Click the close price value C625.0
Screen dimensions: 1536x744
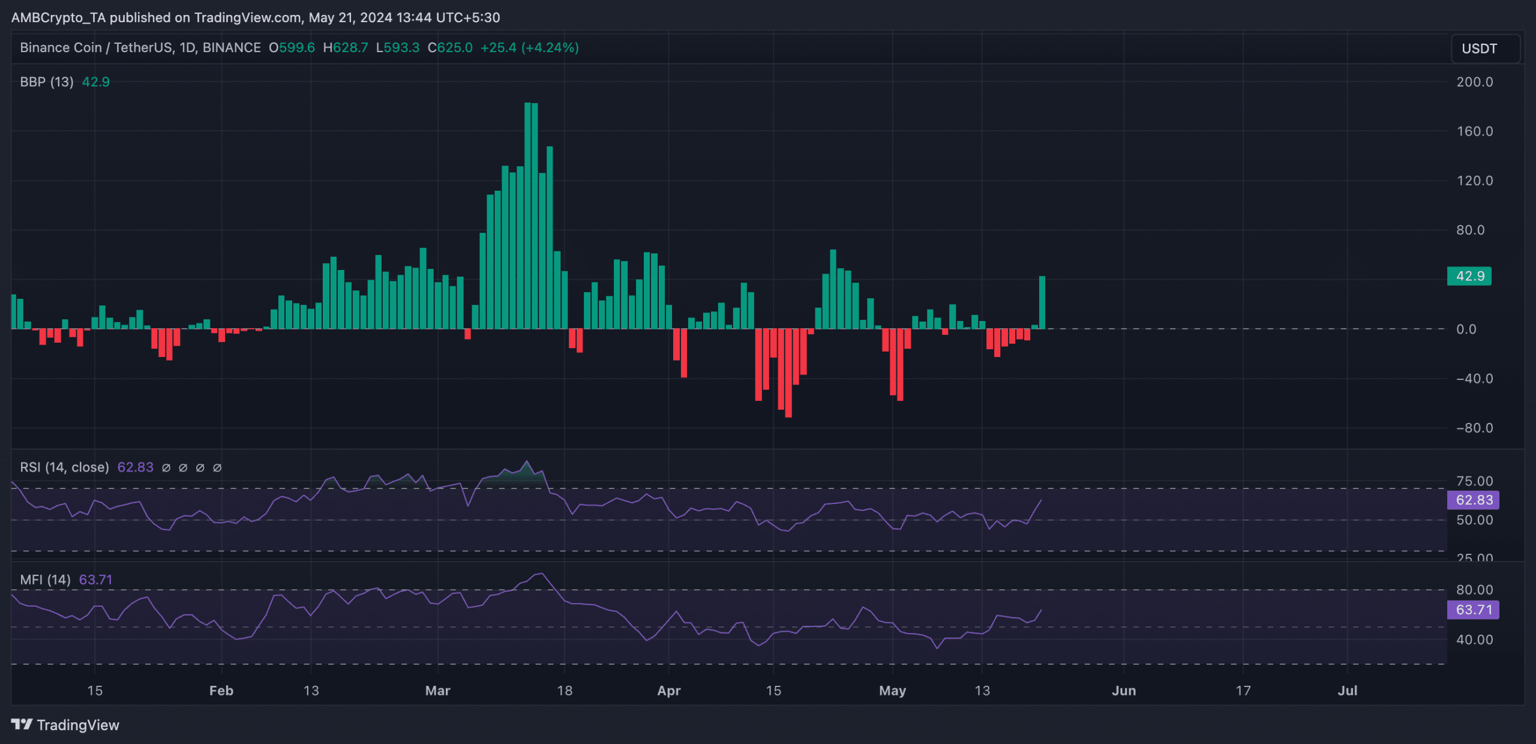pyautogui.click(x=450, y=47)
